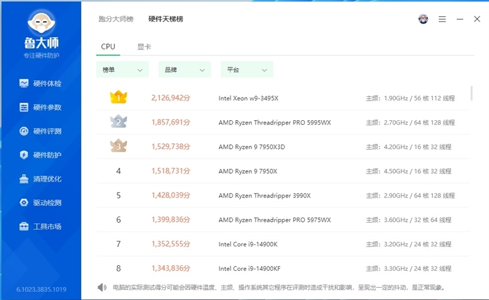Viewport: 489px width, 300px height.
Task: Expand the 榜单 dropdown filter
Action: click(x=123, y=70)
